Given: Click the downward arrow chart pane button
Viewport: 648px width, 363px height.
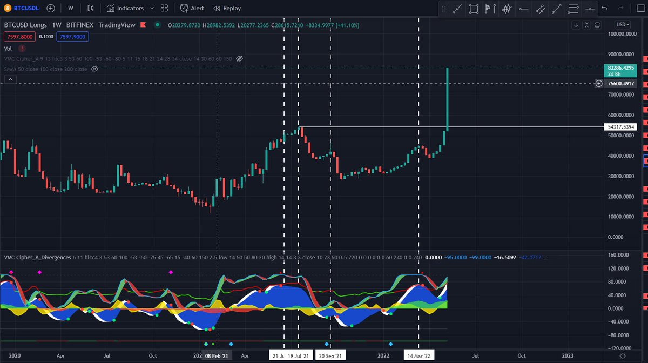Looking at the screenshot, I should point(576,25).
